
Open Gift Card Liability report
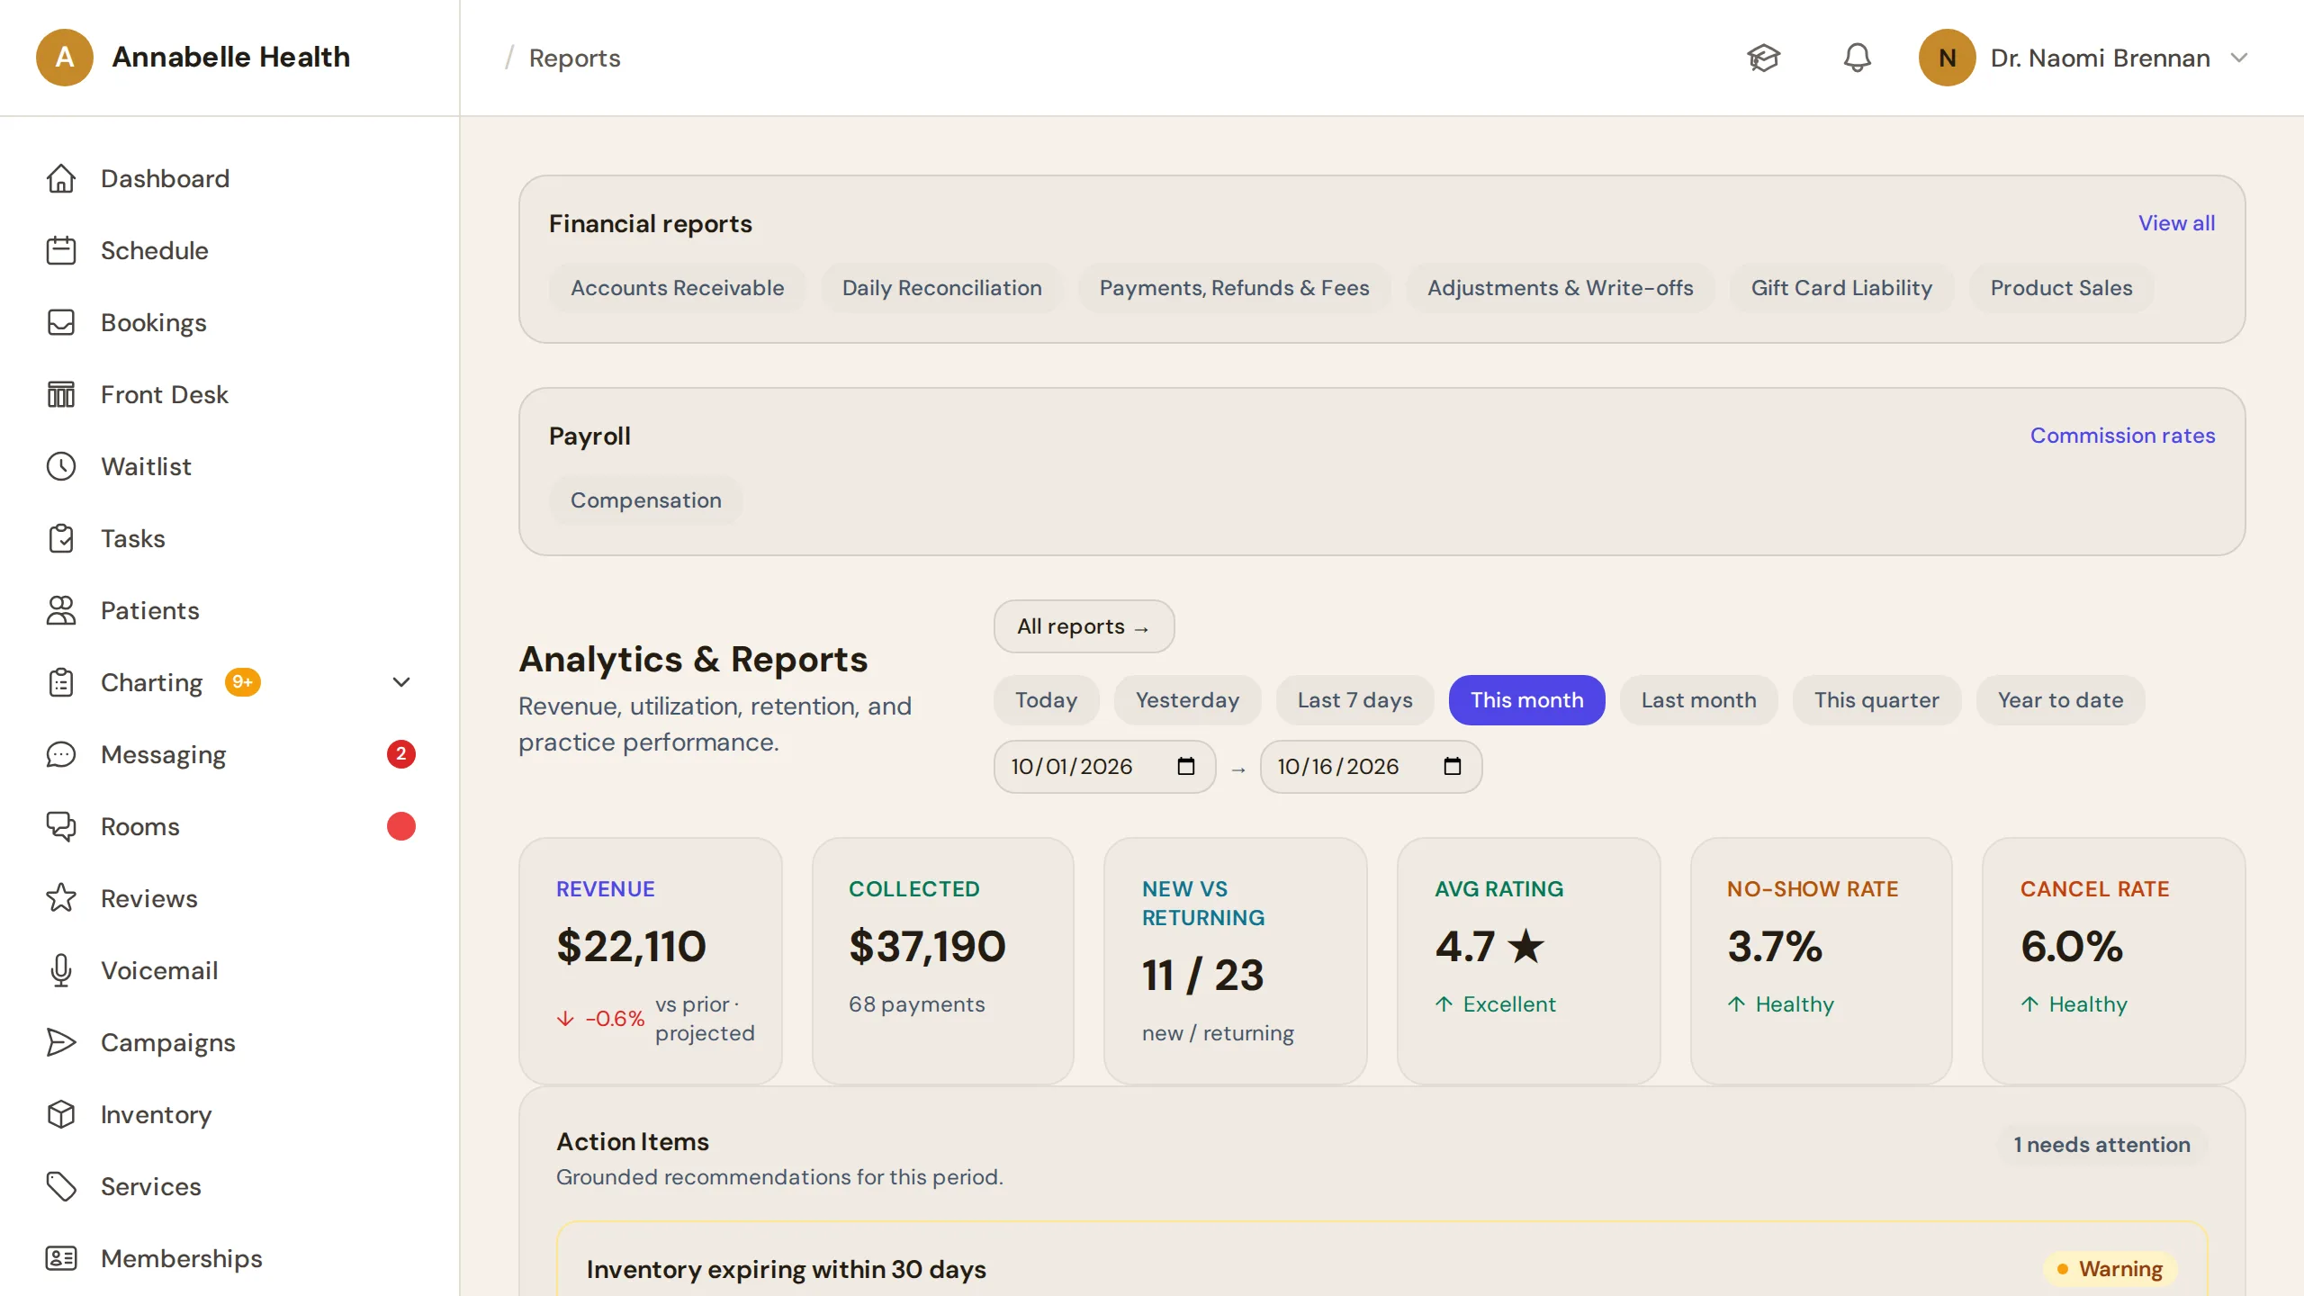[1841, 288]
